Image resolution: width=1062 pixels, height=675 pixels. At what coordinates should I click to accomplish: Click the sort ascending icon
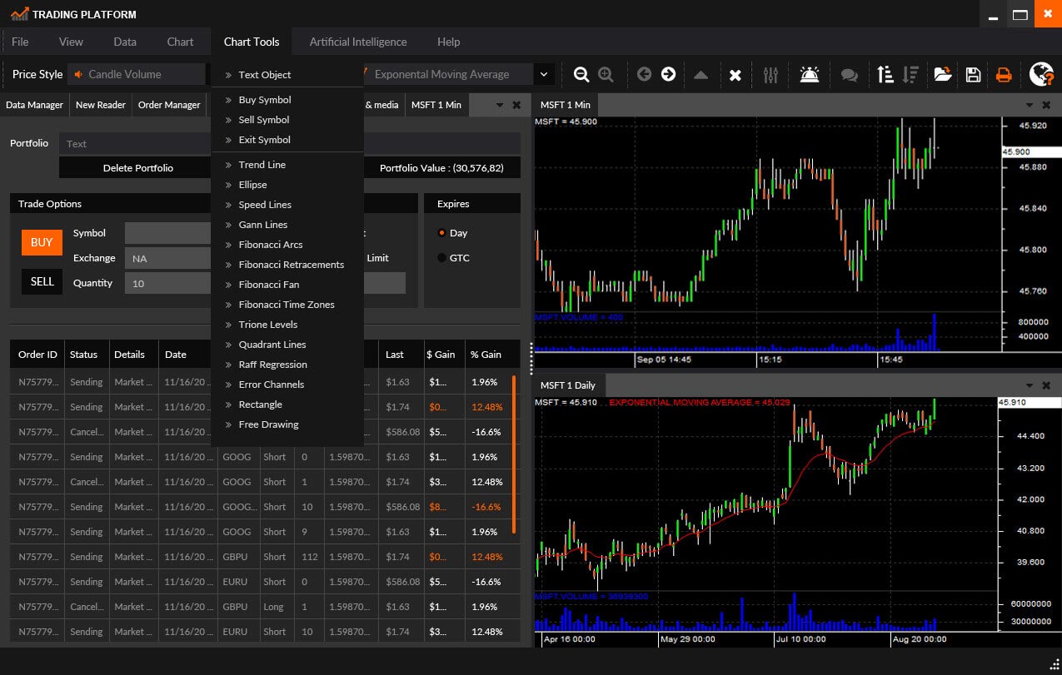885,74
